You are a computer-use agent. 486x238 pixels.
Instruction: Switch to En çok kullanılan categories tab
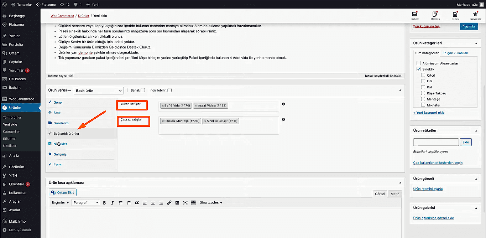pos(455,53)
